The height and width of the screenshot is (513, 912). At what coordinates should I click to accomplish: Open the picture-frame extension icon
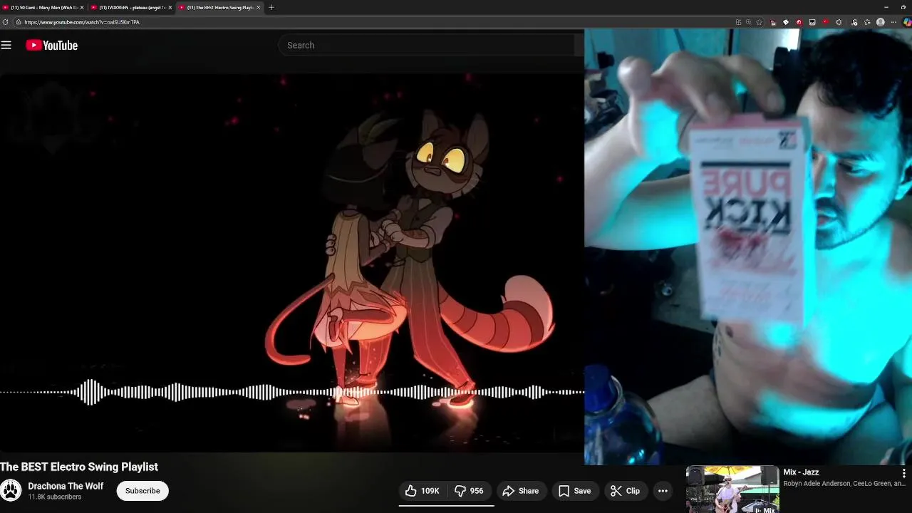(x=812, y=22)
